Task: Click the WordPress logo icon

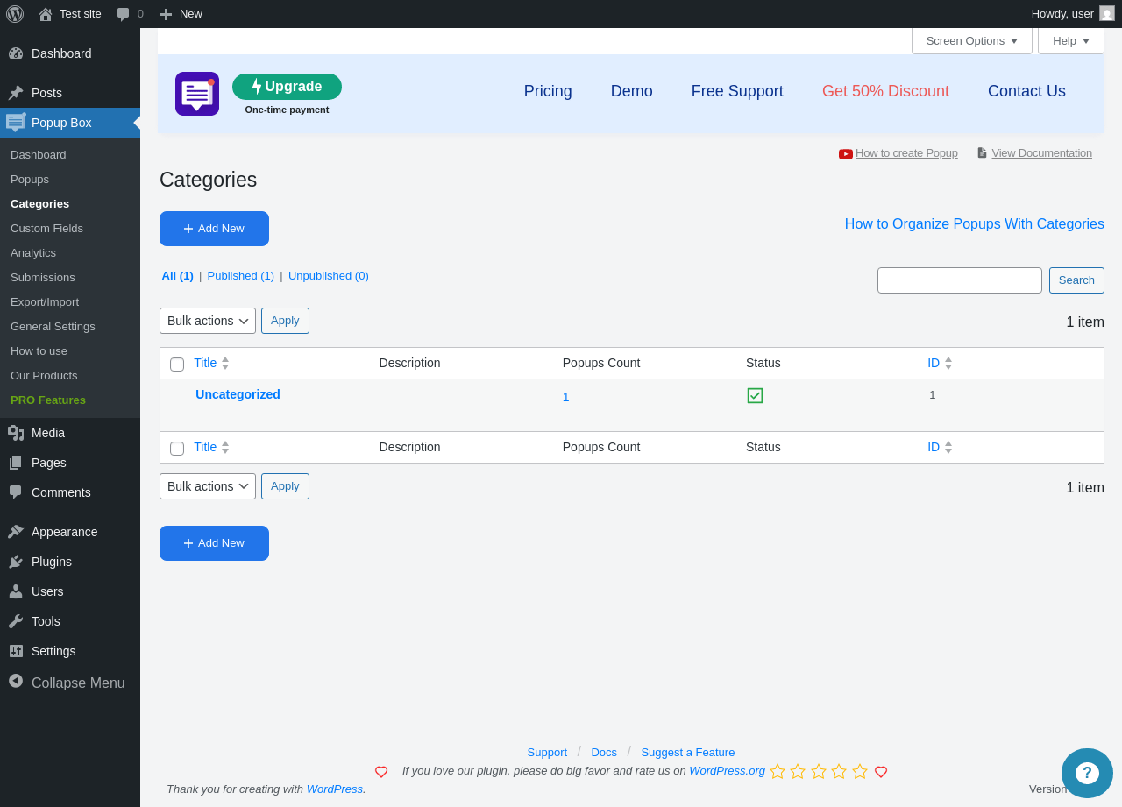Action: 15,14
